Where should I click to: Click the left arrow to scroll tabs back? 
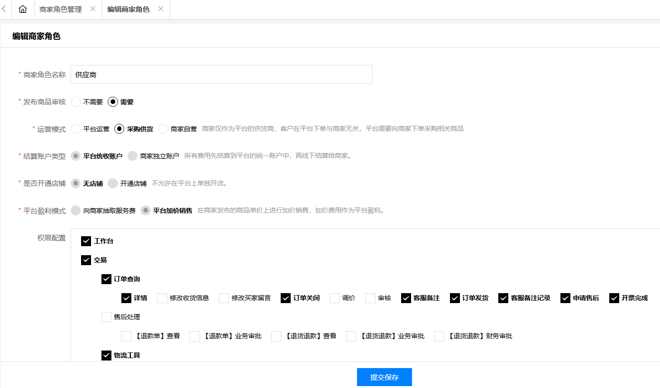4,9
